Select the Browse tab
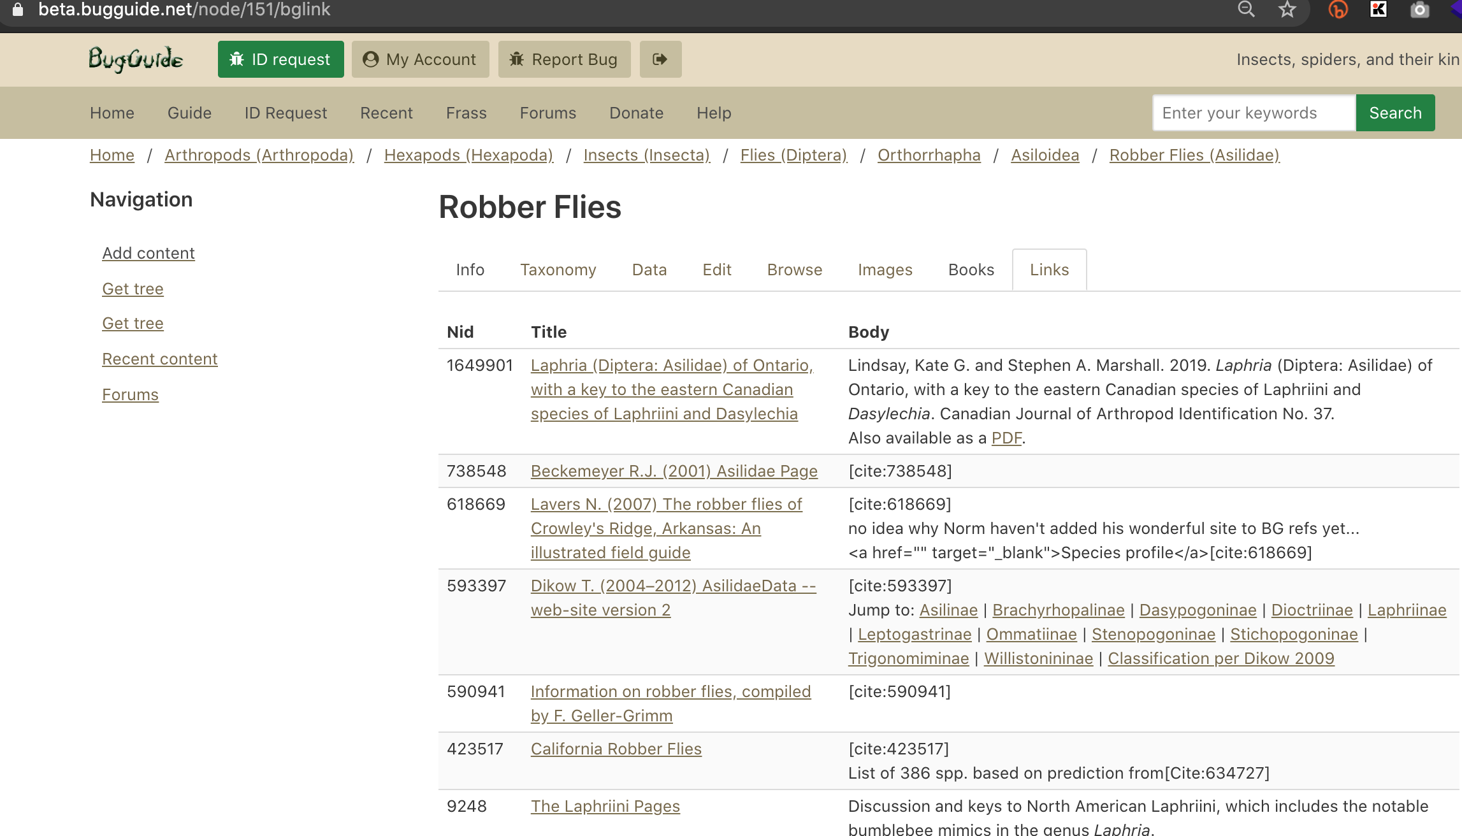Image resolution: width=1462 pixels, height=836 pixels. (794, 270)
